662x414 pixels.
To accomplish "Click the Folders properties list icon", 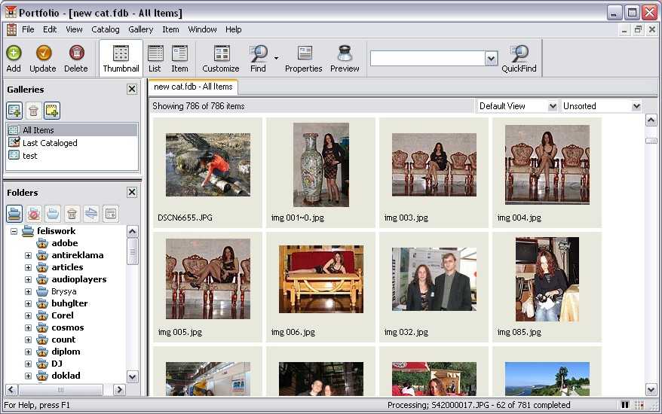I will [x=111, y=214].
